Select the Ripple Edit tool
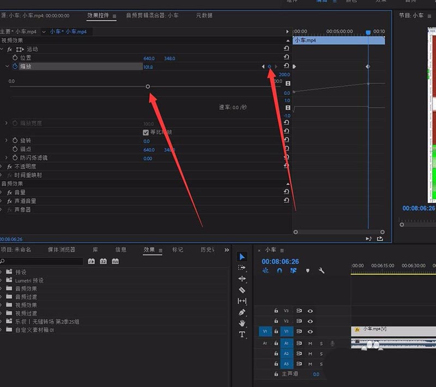The image size is (436, 387). click(x=242, y=279)
